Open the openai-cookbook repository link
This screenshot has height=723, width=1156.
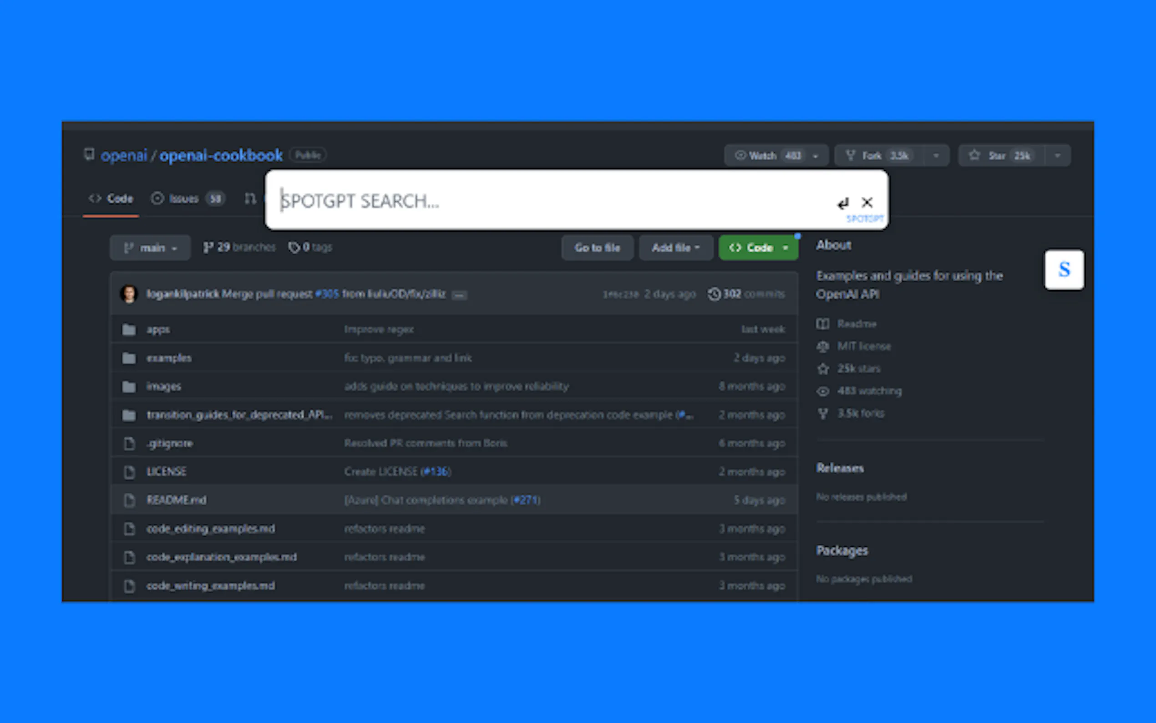click(x=221, y=155)
